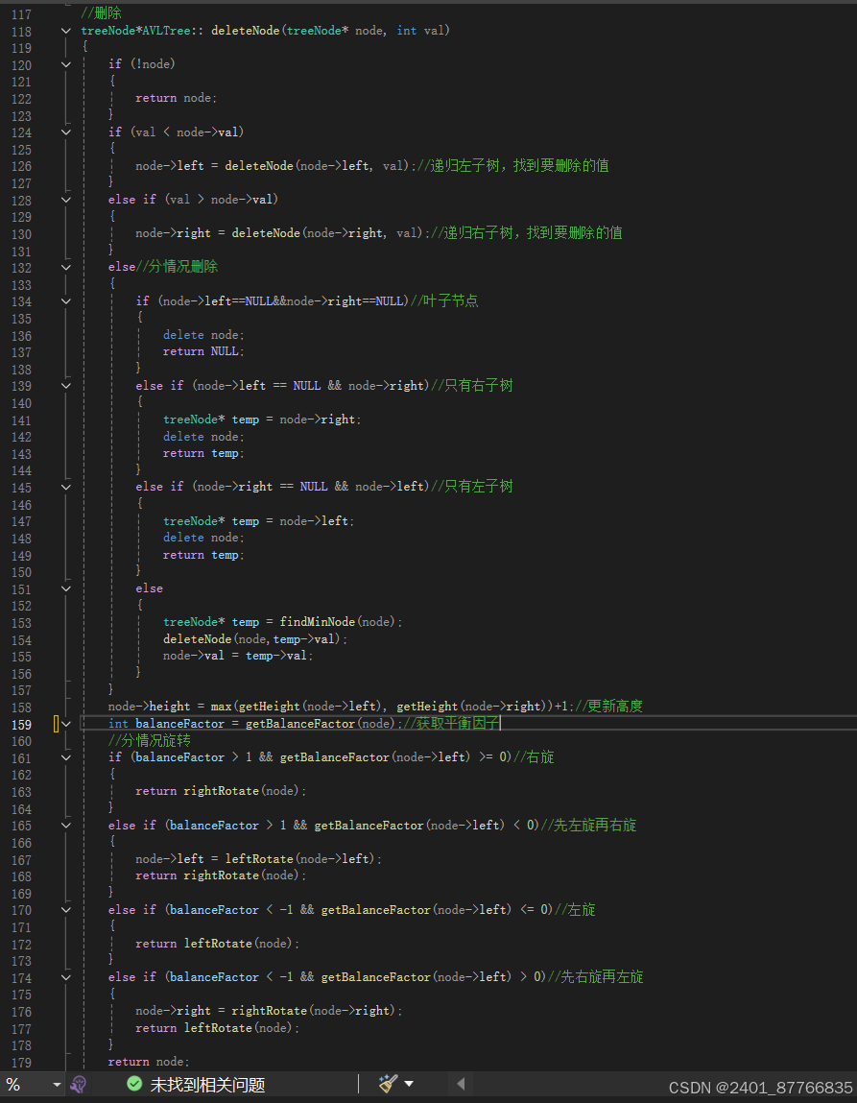
Task: Collapse the deleteNode function at line 118
Action: 64,30
